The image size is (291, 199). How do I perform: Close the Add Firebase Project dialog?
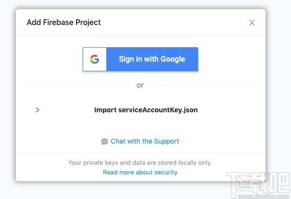point(252,23)
